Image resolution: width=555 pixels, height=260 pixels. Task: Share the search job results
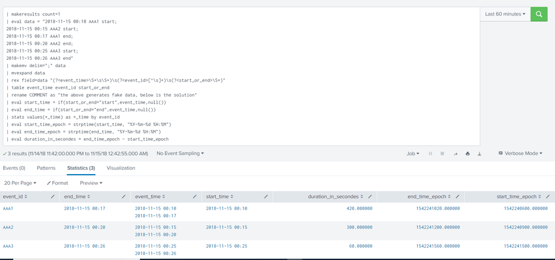pos(455,154)
